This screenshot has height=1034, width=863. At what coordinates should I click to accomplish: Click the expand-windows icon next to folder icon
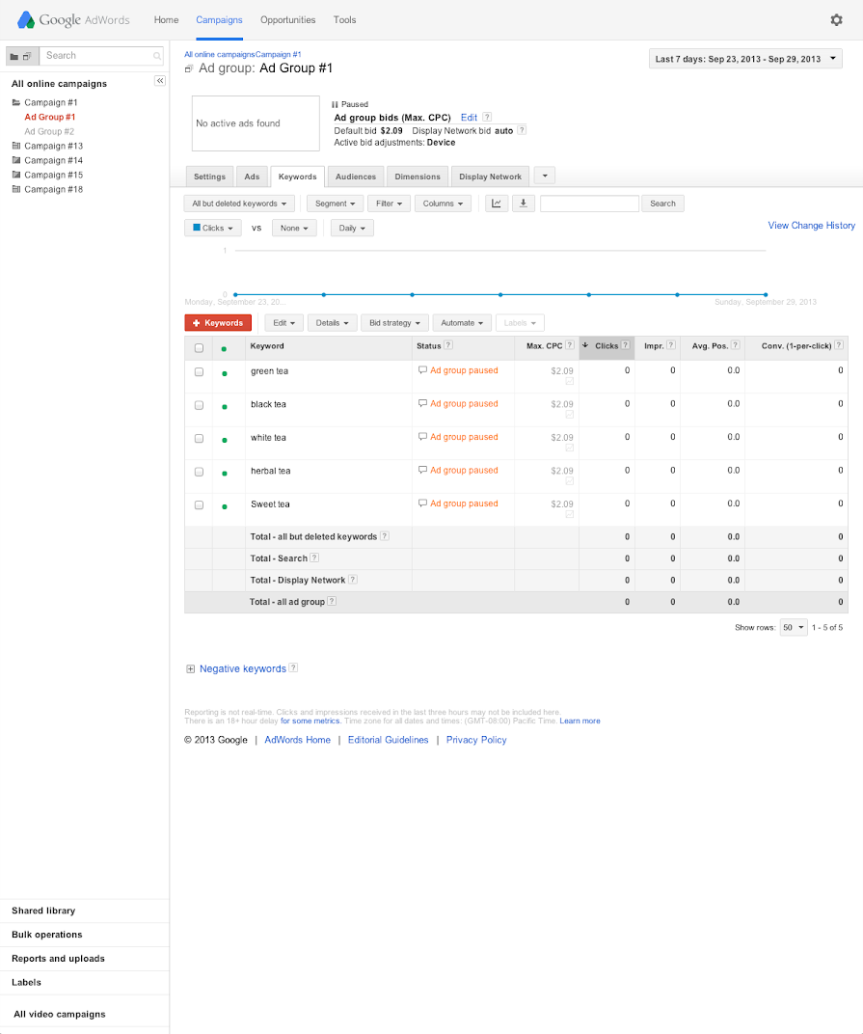click(27, 56)
